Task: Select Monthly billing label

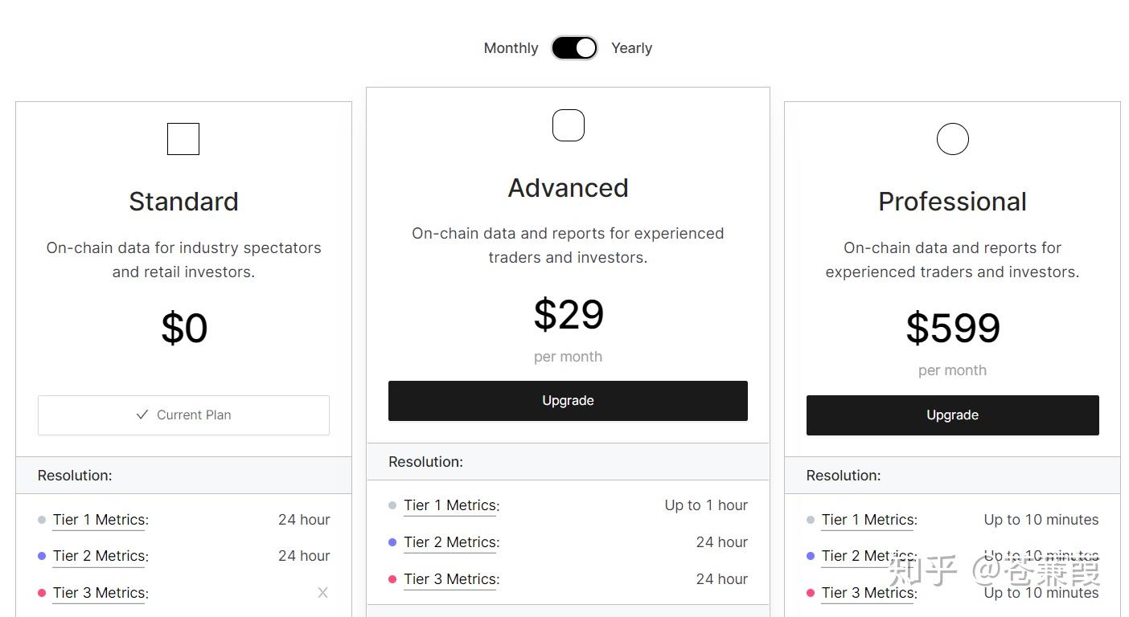Action: pos(511,48)
